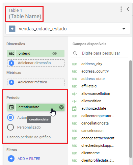Select the authorizeddate date field
Viewport: 133px width, 165px height.
(94, 108)
